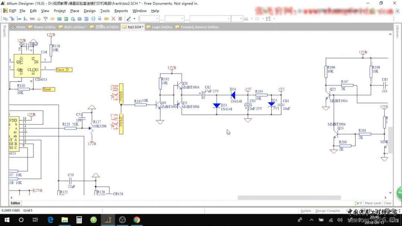
Task: Select the CD4013 component U38
Action: pyautogui.click(x=27, y=66)
